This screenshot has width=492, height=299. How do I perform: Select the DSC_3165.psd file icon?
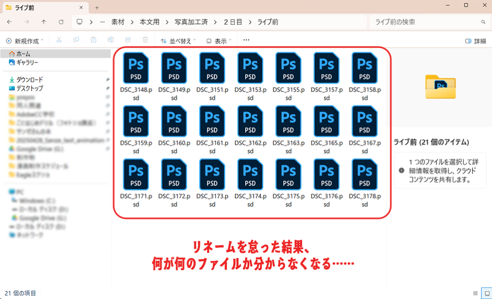click(x=327, y=121)
